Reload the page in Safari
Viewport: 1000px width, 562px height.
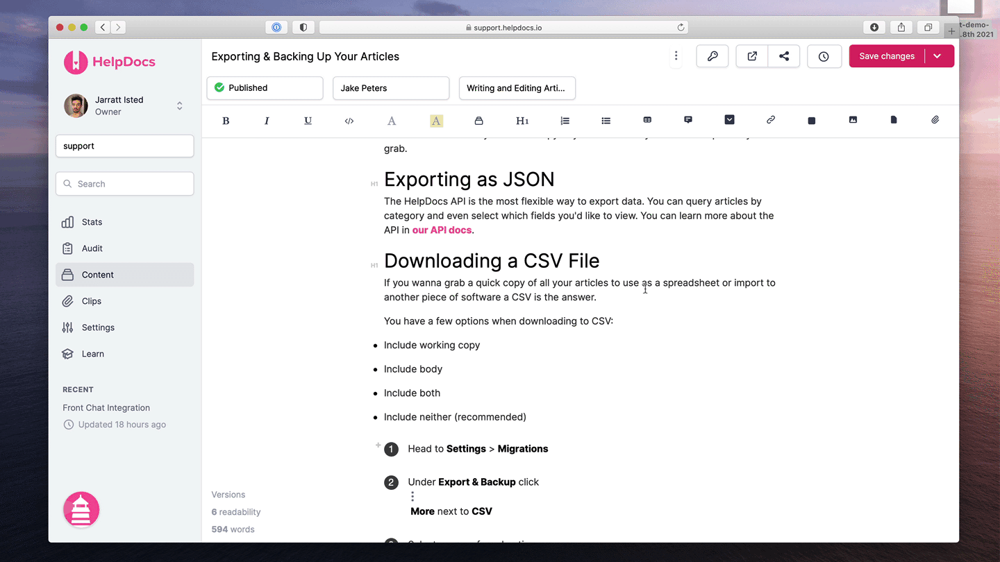click(x=681, y=27)
